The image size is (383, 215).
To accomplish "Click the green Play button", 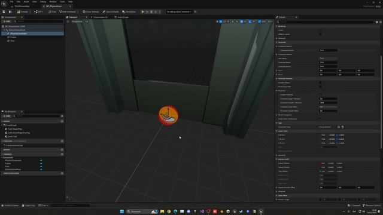I will pyautogui.click(x=143, y=12).
